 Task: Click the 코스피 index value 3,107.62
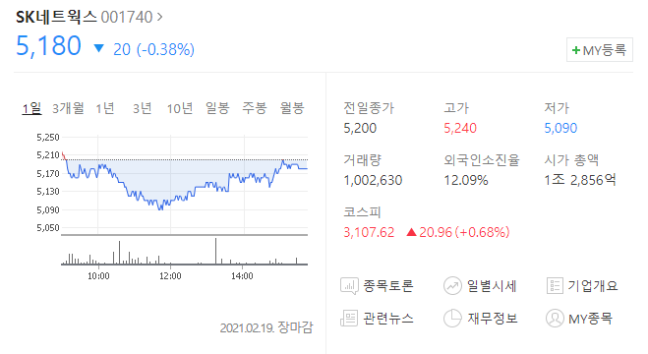click(x=369, y=232)
